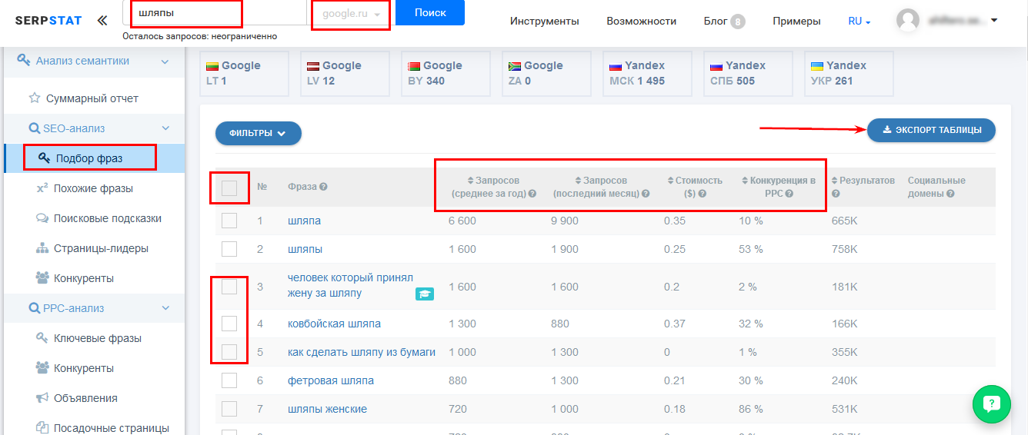The width and height of the screenshot is (1028, 435).
Task: Open the google.ru search engine dropdown
Action: [x=351, y=15]
